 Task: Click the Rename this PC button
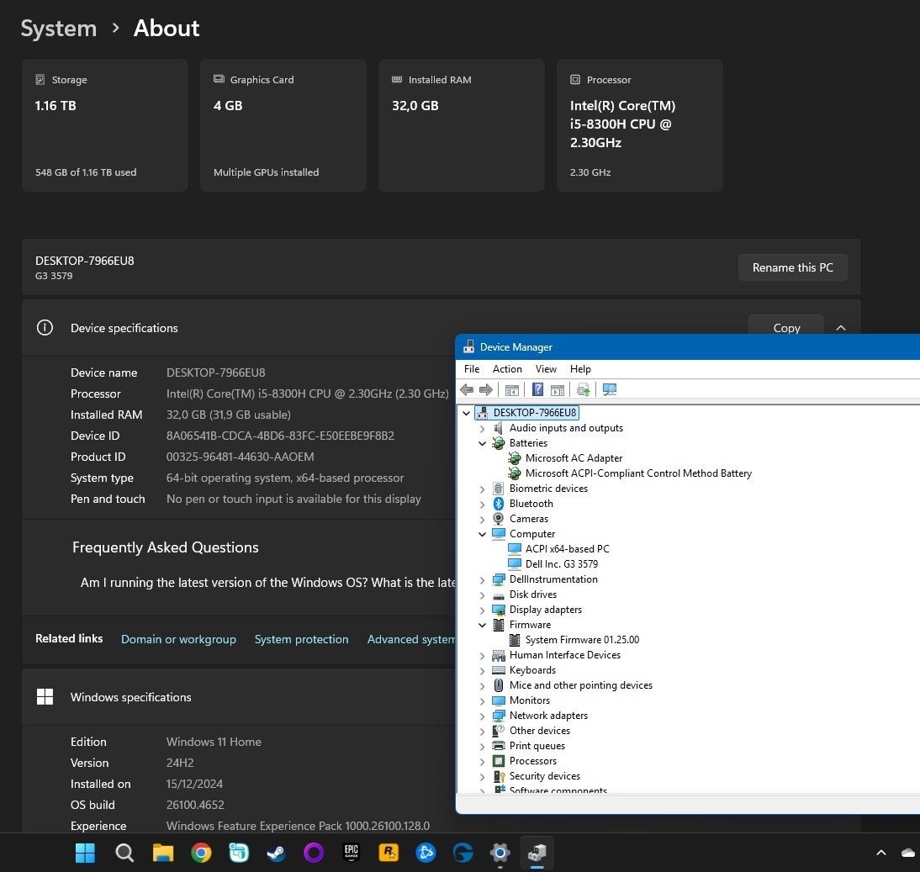tap(793, 267)
